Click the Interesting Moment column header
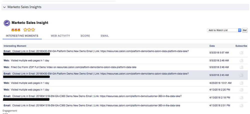 pos(15,46)
